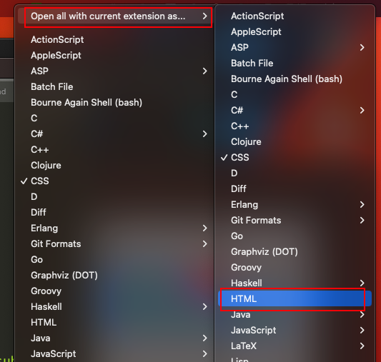Expand Haskell arrow in right submenu

click(362, 283)
